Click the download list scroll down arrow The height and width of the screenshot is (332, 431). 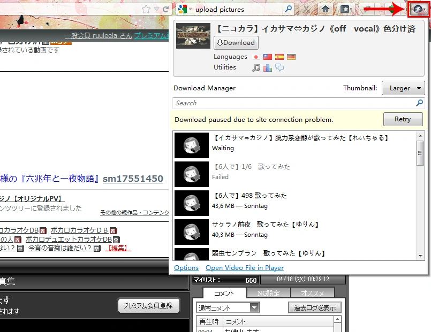click(x=420, y=256)
